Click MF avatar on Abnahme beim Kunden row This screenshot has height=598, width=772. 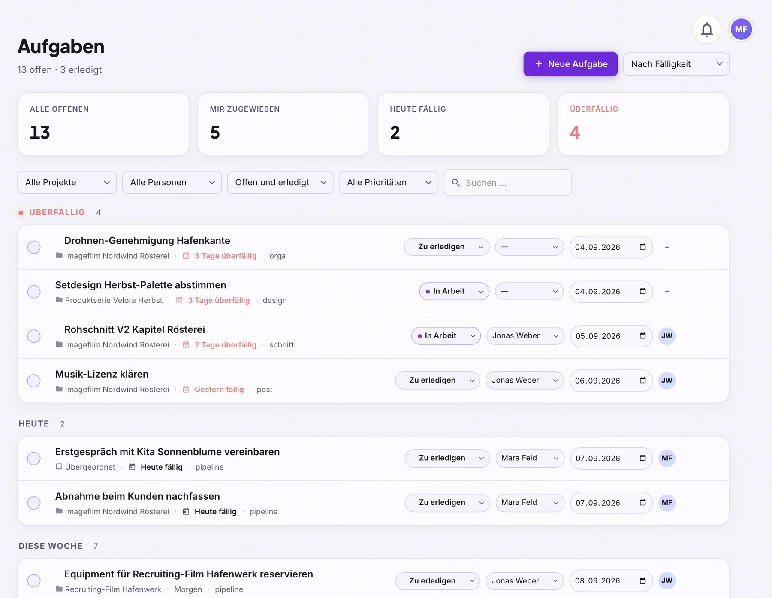(x=667, y=503)
